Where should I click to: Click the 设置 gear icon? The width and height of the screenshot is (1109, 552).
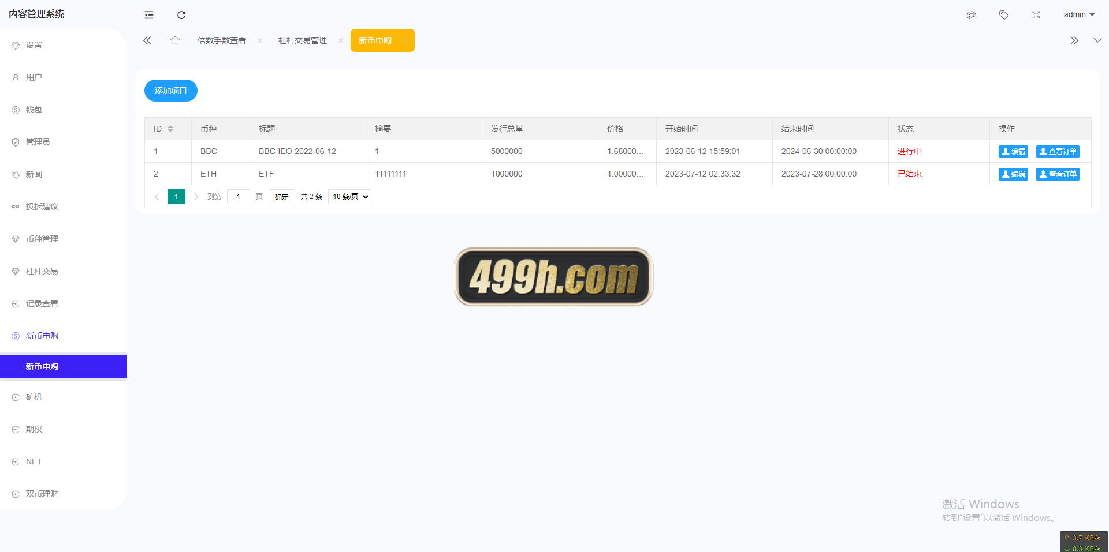[16, 45]
